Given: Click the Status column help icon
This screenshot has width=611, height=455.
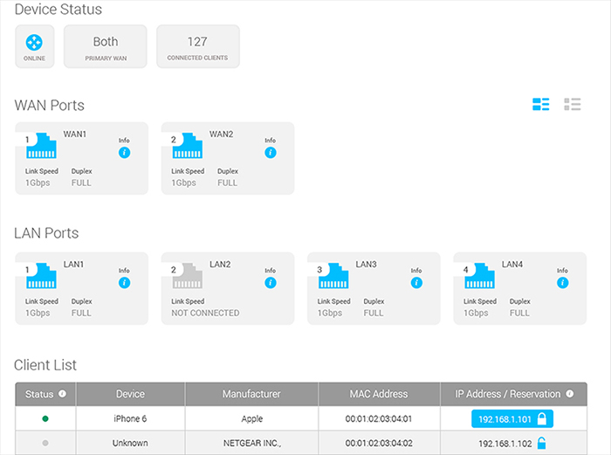Looking at the screenshot, I should 62,394.
